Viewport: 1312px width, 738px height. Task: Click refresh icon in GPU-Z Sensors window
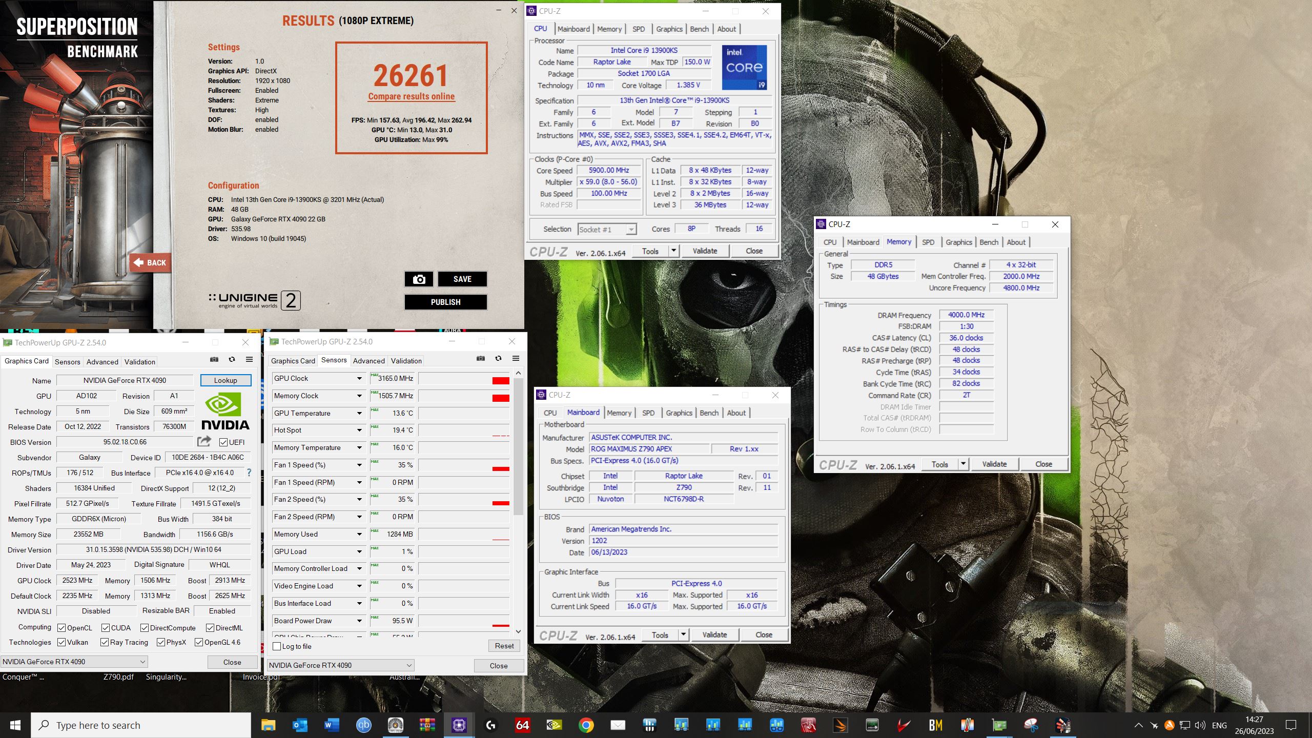[498, 359]
